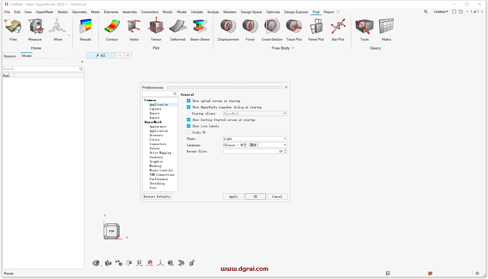
Task: Expand the Free Body group arrow
Action: pos(293,48)
